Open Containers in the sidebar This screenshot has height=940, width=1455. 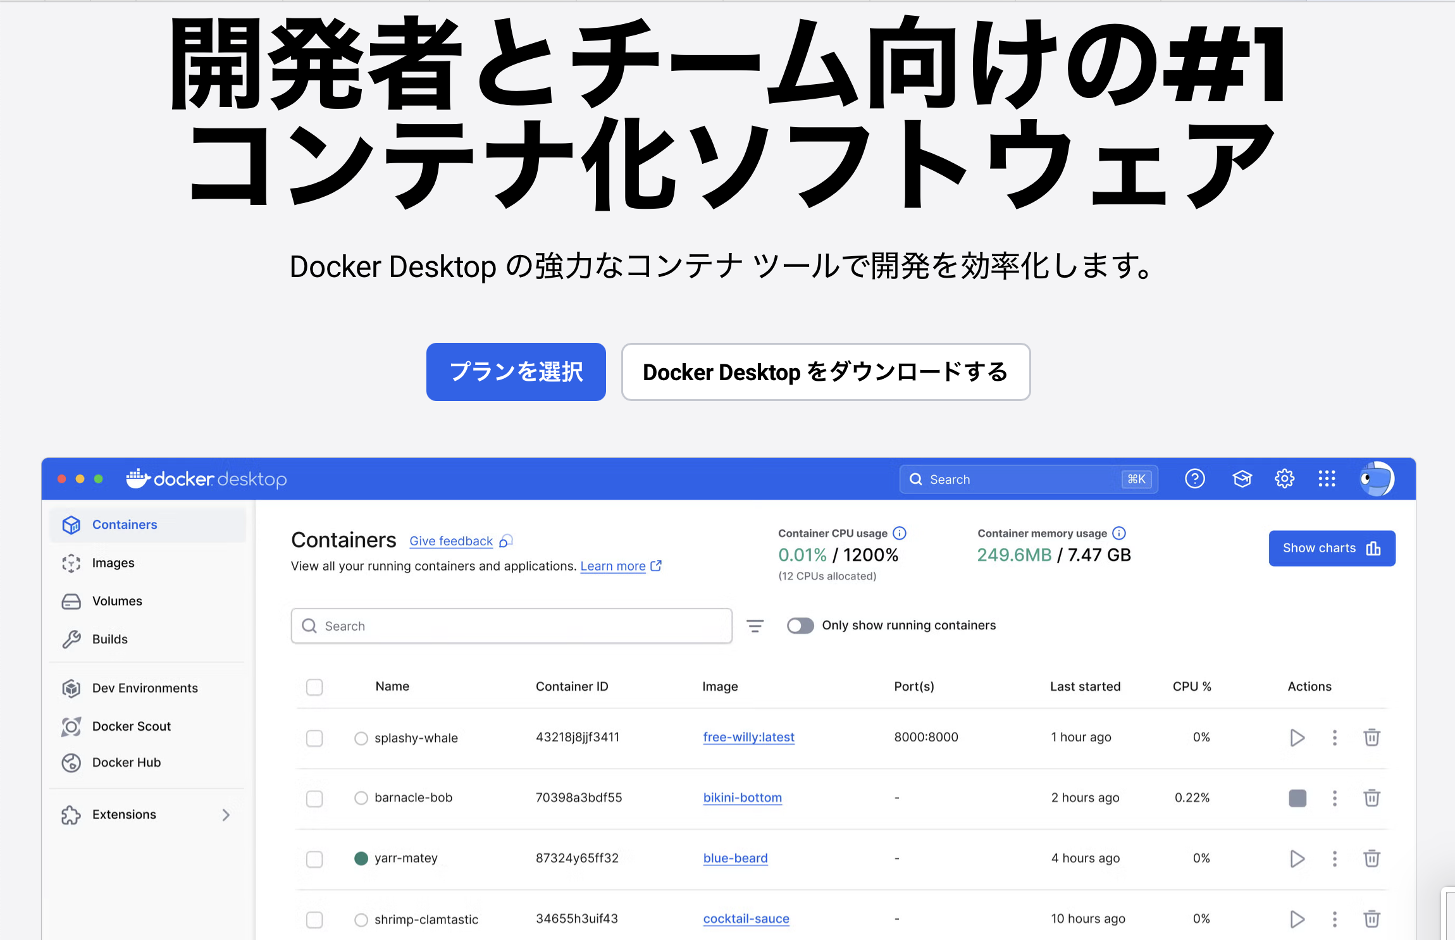[x=147, y=524]
